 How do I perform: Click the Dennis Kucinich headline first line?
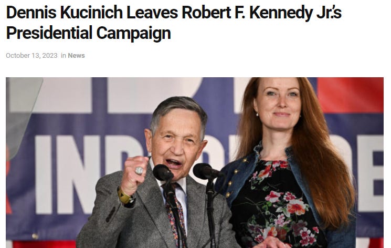tap(174, 13)
